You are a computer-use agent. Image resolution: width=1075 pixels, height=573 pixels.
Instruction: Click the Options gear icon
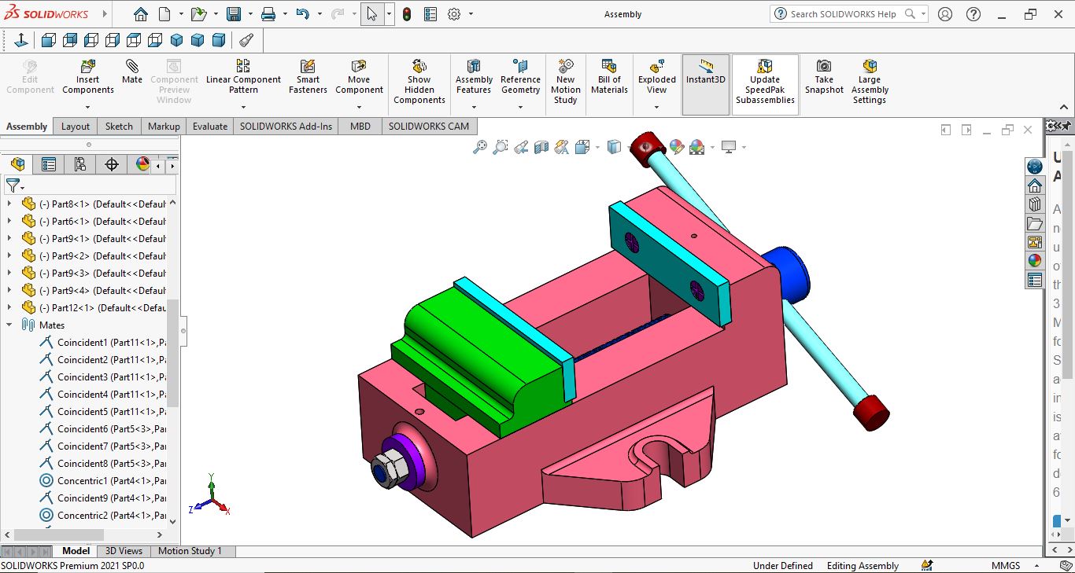453,14
